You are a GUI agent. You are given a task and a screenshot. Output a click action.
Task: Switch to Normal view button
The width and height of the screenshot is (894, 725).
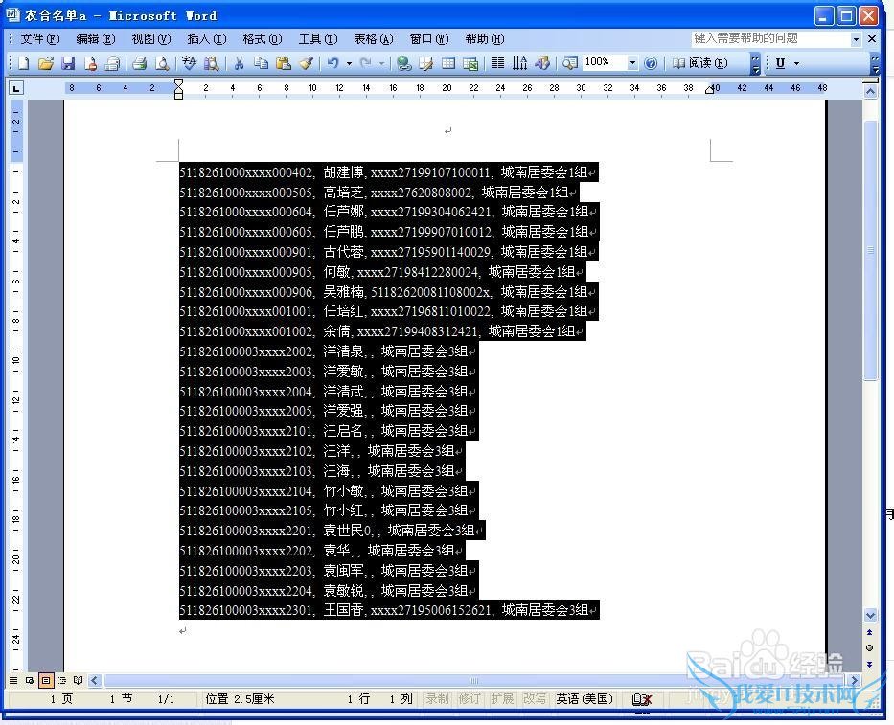pyautogui.click(x=13, y=680)
